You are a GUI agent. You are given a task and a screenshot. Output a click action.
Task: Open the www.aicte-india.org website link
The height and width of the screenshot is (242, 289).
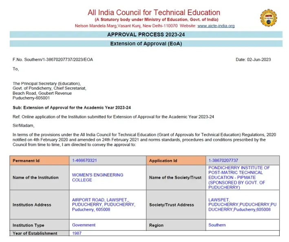click(x=216, y=26)
